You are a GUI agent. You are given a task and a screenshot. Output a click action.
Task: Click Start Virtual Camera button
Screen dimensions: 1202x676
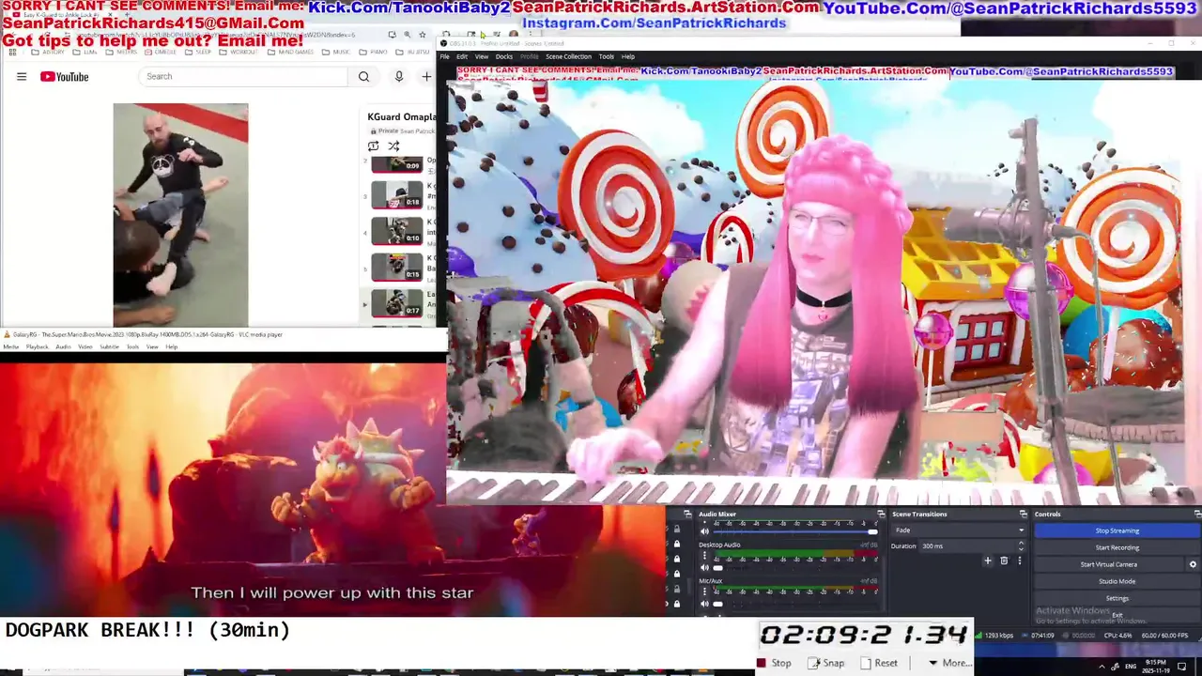(1108, 564)
